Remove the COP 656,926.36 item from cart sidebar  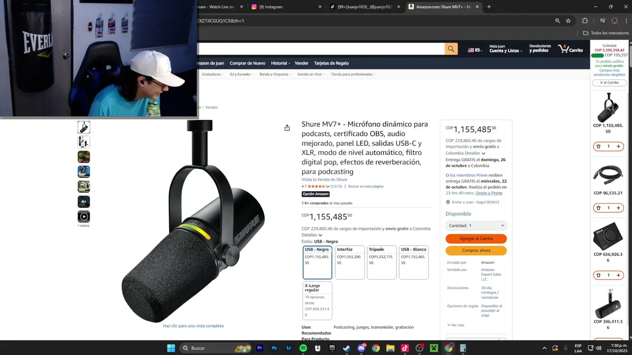coord(598,275)
